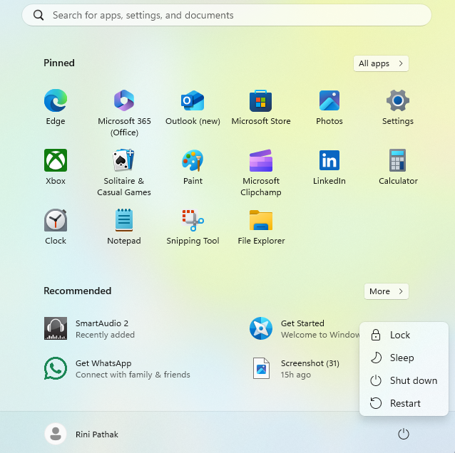Expand More recommended items
The image size is (455, 453).
387,291
